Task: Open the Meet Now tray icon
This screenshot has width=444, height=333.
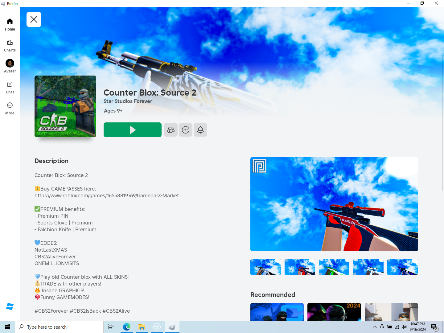Action: [382, 327]
